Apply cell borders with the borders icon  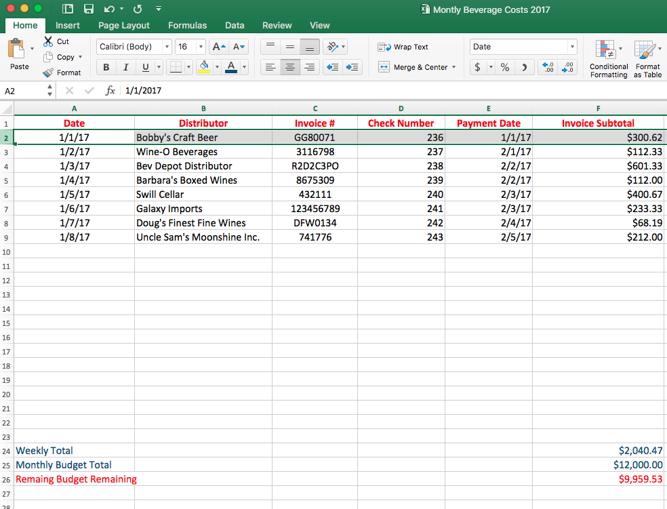[x=176, y=67]
